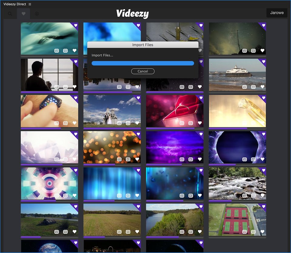This screenshot has height=253, width=291.
Task: Open the downloads tab arrow-circle icon
Action: 37,14
